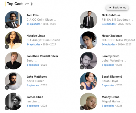Click plus icon on Manny Ureña photo

coord(82,108)
